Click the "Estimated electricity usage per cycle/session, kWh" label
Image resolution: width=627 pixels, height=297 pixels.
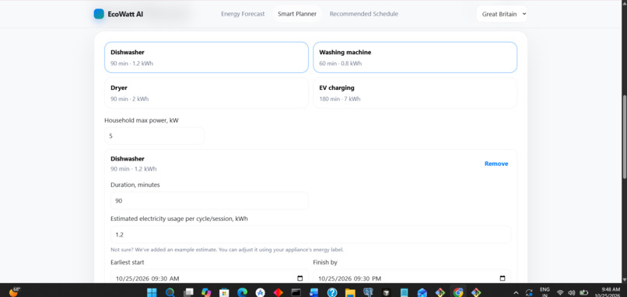point(179,219)
